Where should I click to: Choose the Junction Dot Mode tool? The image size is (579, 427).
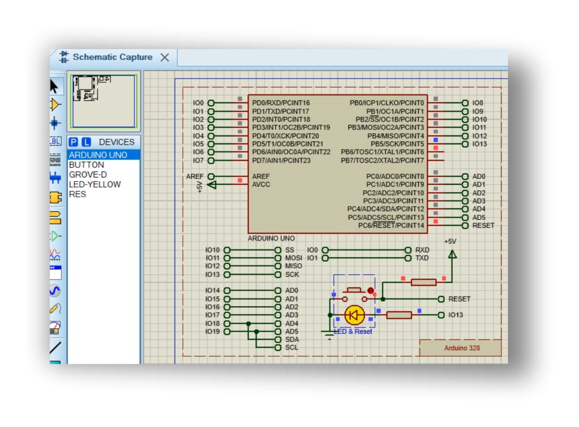55,123
